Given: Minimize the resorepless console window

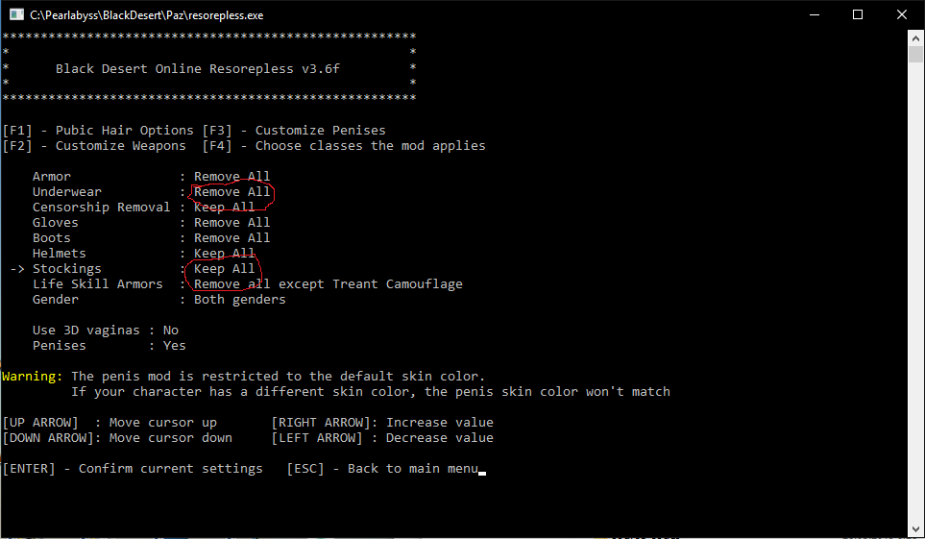Looking at the screenshot, I should (814, 15).
